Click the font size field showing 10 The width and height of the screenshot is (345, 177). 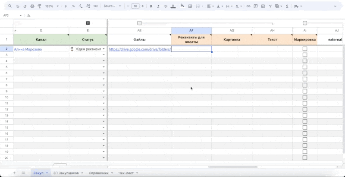click(135, 6)
